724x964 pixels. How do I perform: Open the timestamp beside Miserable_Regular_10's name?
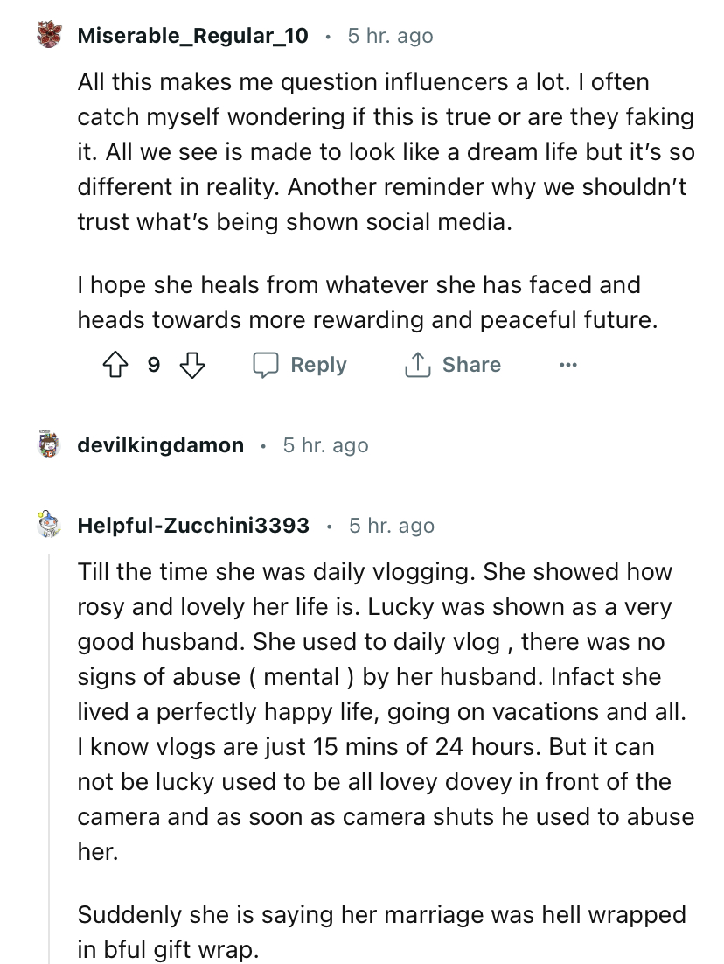pyautogui.click(x=390, y=36)
